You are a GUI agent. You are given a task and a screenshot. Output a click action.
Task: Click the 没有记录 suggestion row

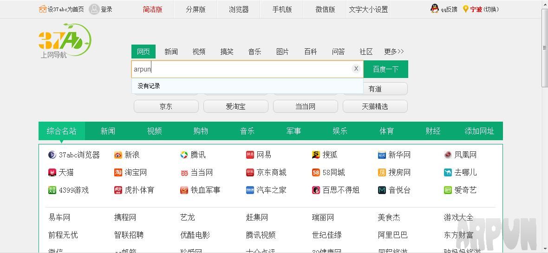pyautogui.click(x=248, y=86)
